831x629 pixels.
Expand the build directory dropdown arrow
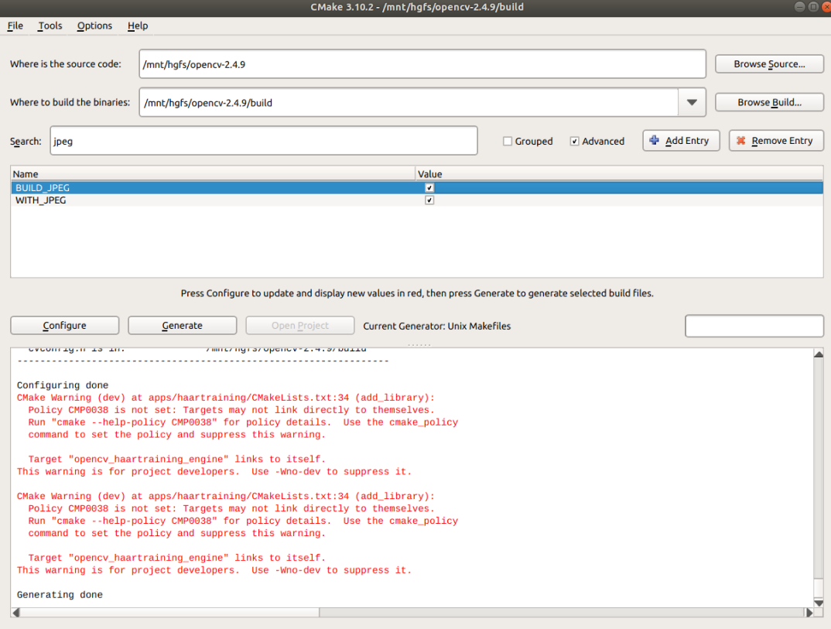click(x=692, y=102)
